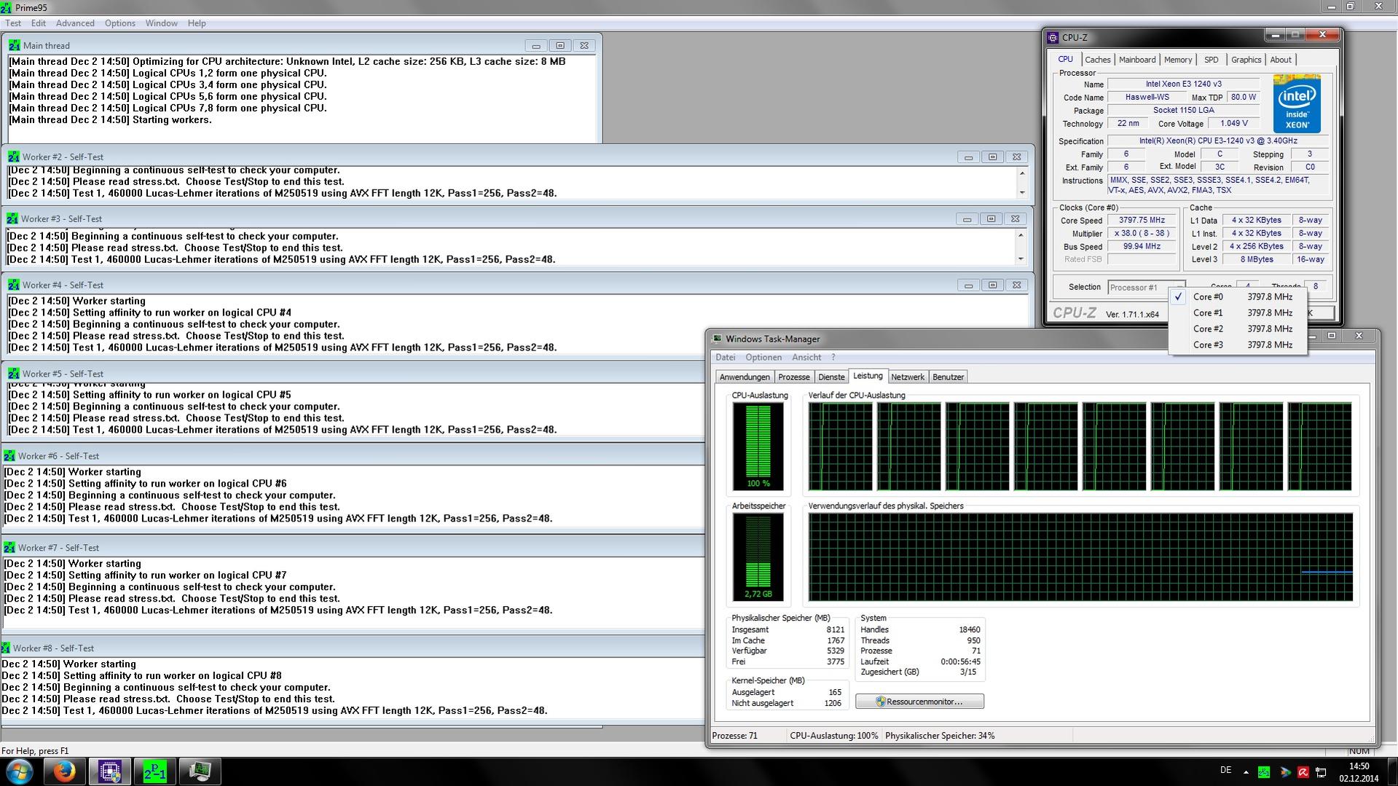Click the Core Speed value 3797.75 MHz

coord(1142,221)
